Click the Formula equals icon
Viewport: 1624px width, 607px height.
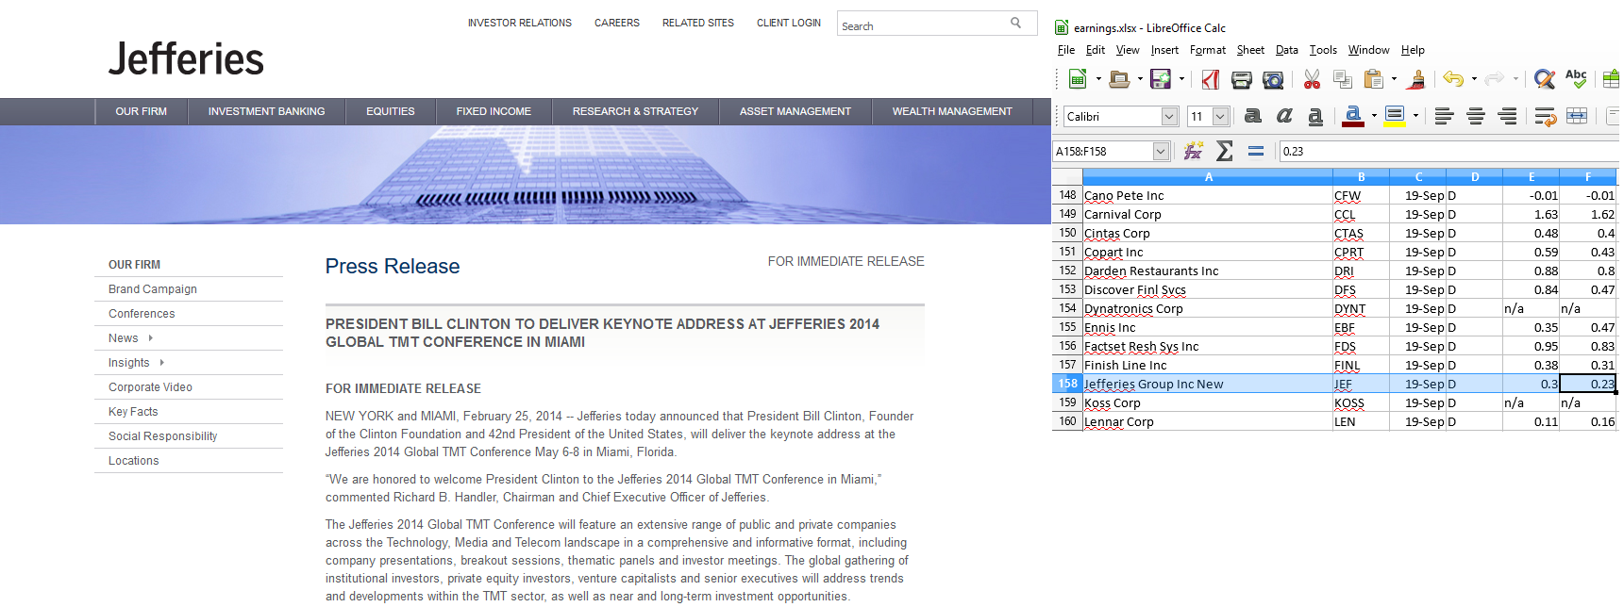[1256, 151]
